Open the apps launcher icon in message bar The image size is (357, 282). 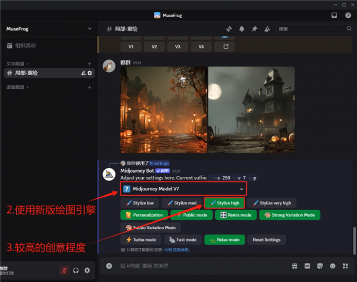(x=345, y=266)
